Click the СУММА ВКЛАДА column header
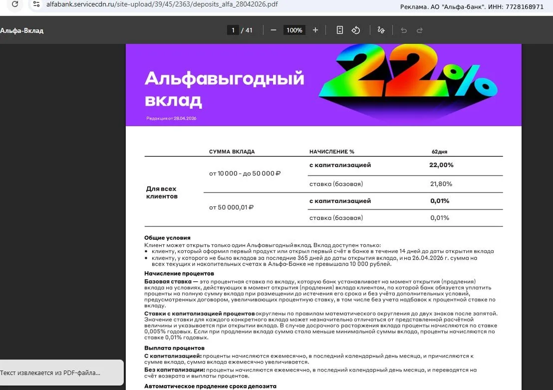 coord(232,152)
